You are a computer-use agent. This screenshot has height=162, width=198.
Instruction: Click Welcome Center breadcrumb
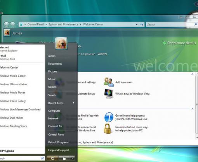point(93,24)
